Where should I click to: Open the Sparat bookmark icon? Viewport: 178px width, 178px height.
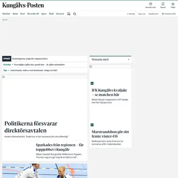coord(163,4)
